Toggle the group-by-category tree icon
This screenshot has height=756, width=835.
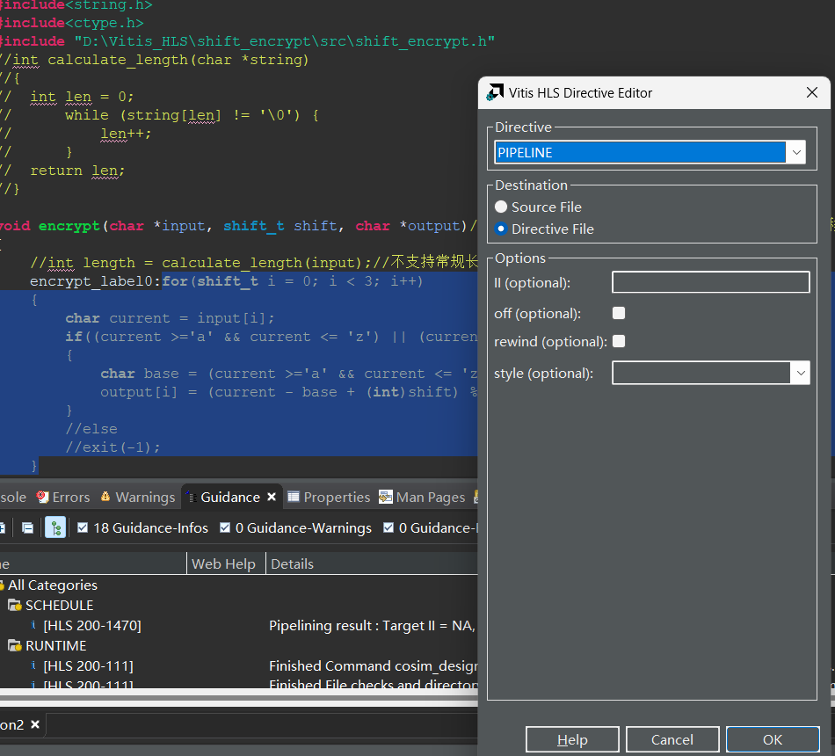click(x=55, y=527)
